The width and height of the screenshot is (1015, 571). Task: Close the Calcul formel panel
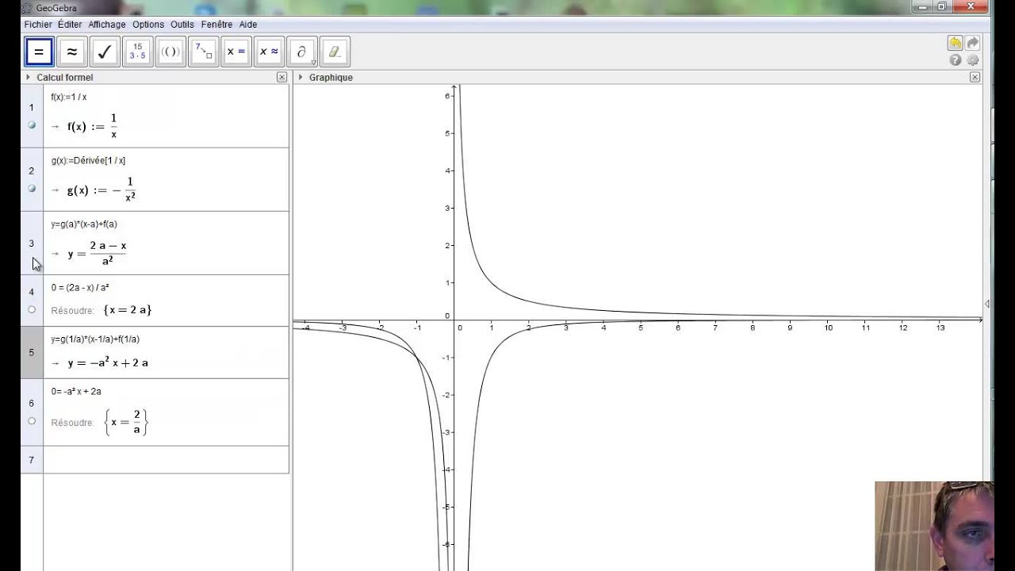click(x=282, y=77)
